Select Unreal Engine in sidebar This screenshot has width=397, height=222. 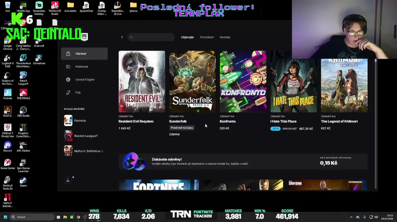[x=84, y=80]
